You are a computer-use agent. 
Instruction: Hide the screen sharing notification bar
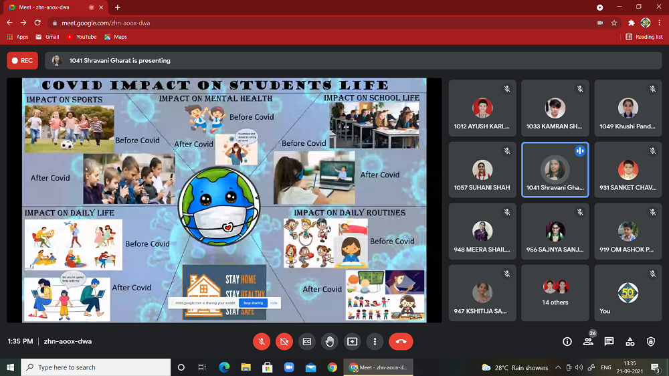pyautogui.click(x=274, y=303)
